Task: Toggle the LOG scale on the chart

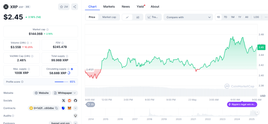Action: tap(256, 17)
